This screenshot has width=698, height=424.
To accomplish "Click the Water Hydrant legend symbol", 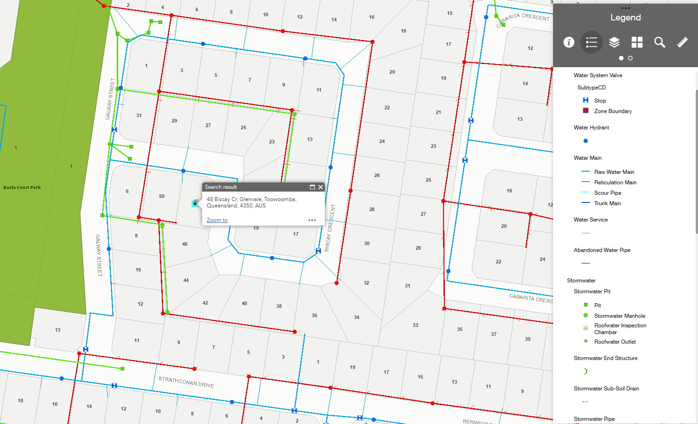I will click(x=586, y=141).
